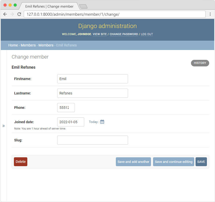Open the CHANGE PASSWORD link
This screenshot has width=215, height=202.
click(x=124, y=34)
